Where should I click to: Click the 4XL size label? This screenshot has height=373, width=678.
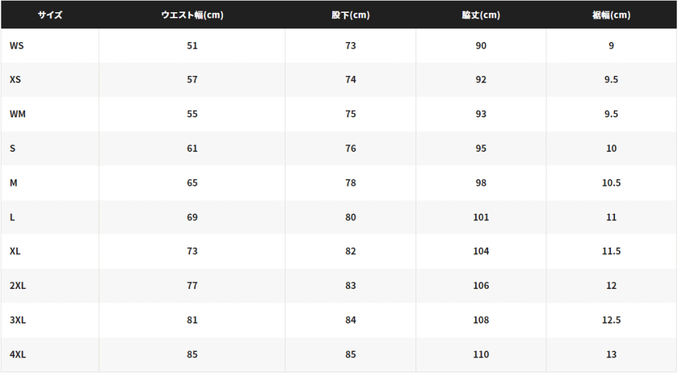[18, 355]
